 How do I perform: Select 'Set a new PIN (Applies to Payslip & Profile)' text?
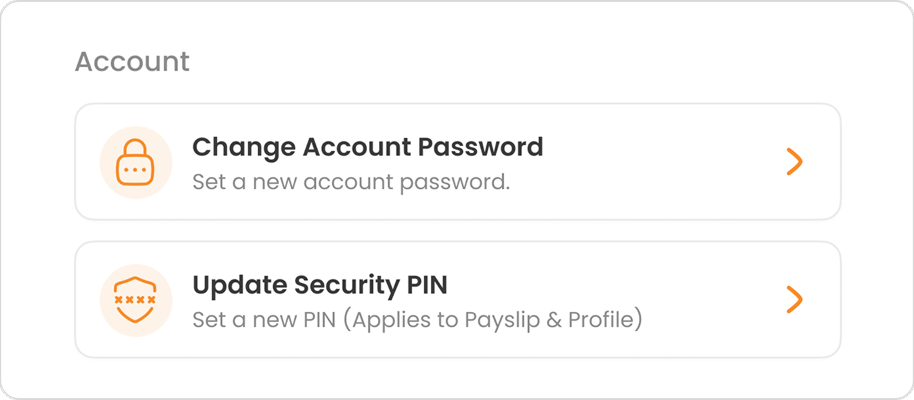(417, 320)
